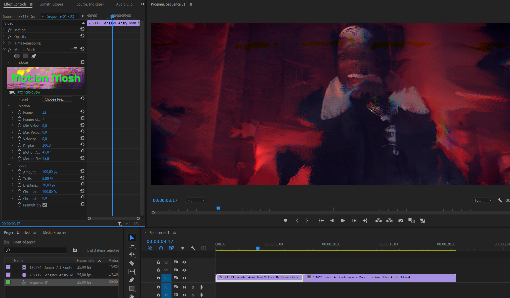This screenshot has width=510, height=298.
Task: Open the Media Browser tab
Action: [x=54, y=232]
